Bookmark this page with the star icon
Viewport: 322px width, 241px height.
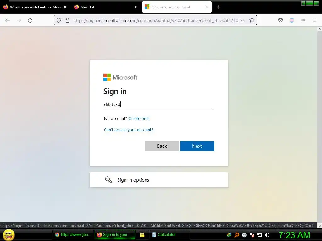(252, 20)
